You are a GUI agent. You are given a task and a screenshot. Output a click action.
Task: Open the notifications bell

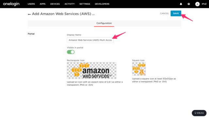[181, 4]
